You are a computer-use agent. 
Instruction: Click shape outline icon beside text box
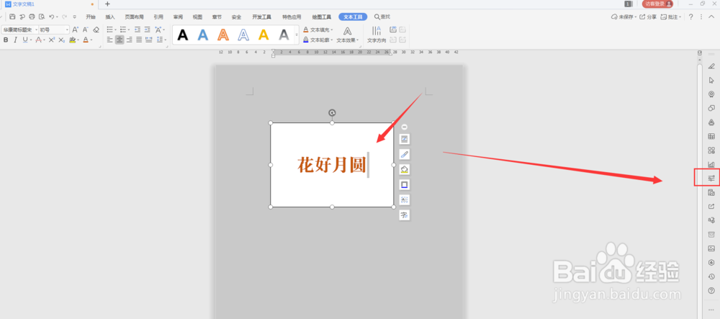pyautogui.click(x=404, y=184)
